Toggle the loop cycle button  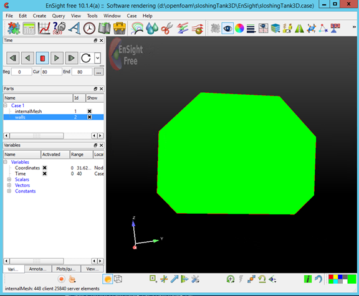(x=86, y=58)
